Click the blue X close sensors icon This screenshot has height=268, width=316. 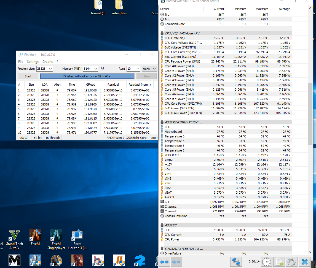pyautogui.click(x=304, y=262)
